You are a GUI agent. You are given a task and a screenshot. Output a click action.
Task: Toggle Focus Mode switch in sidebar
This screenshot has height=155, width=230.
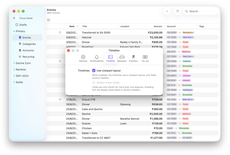(x=15, y=18)
